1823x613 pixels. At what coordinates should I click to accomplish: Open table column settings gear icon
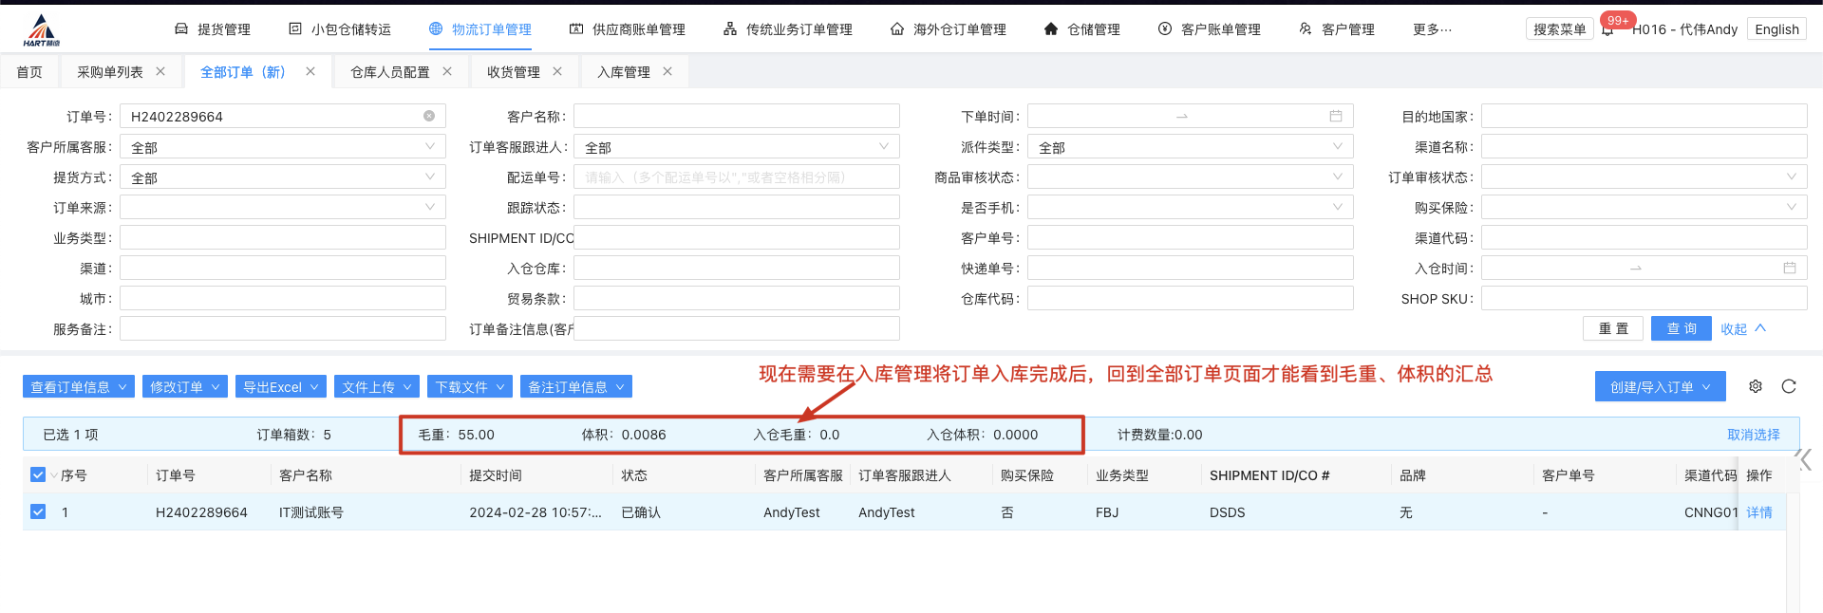pos(1756,386)
